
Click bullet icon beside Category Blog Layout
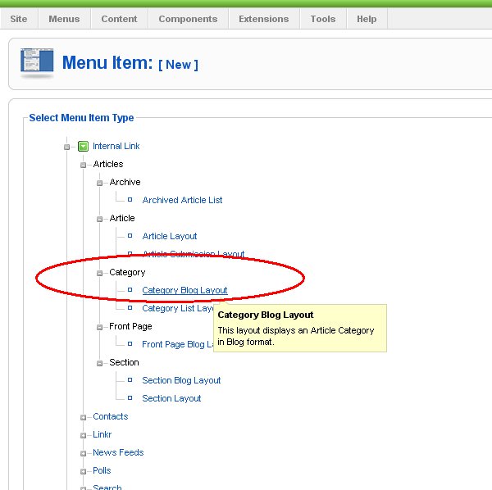tap(130, 290)
